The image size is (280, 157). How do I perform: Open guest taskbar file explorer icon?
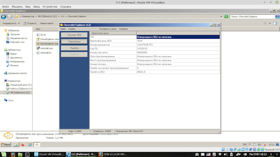pyautogui.click(x=16, y=144)
